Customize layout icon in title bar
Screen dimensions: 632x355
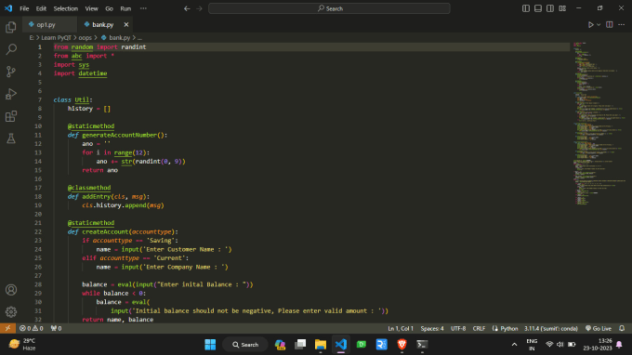pos(562,8)
